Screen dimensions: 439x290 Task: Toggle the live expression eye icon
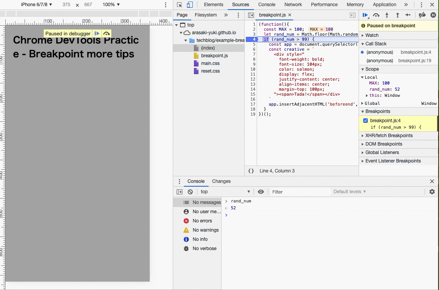click(261, 192)
